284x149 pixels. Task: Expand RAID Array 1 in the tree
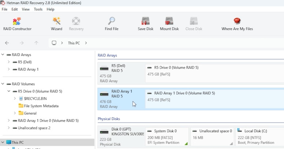pyautogui.click(x=9, y=69)
